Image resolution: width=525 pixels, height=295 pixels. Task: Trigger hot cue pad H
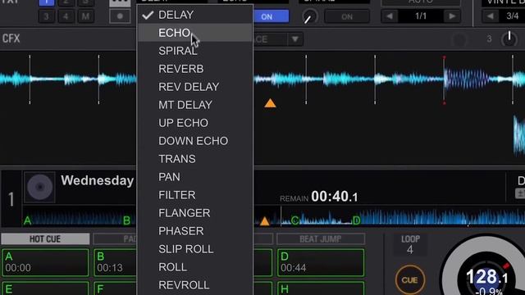coord(321,288)
